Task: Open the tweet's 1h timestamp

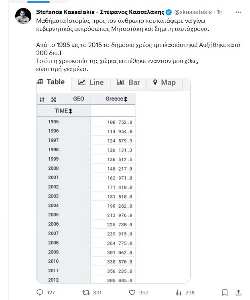Action: pyautogui.click(x=219, y=12)
